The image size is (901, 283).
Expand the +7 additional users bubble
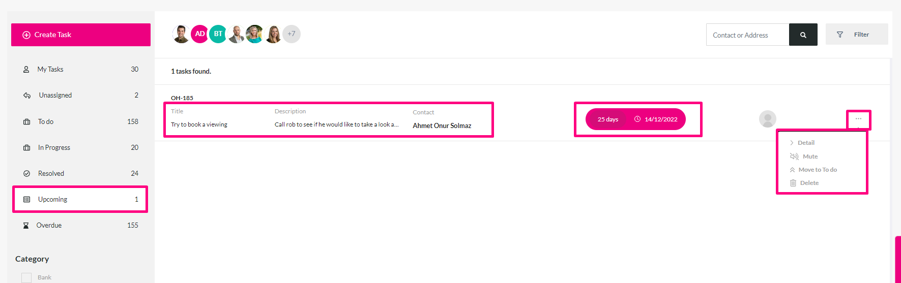(292, 34)
